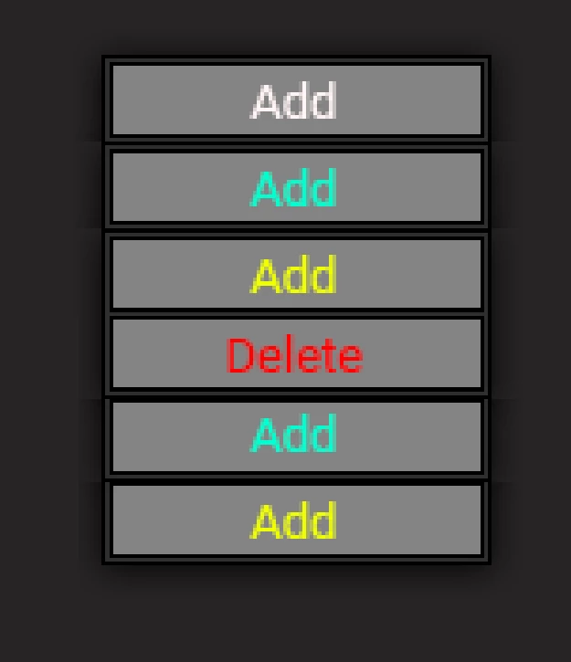571x662 pixels.
Task: Click the white Add button
Action: 297,100
